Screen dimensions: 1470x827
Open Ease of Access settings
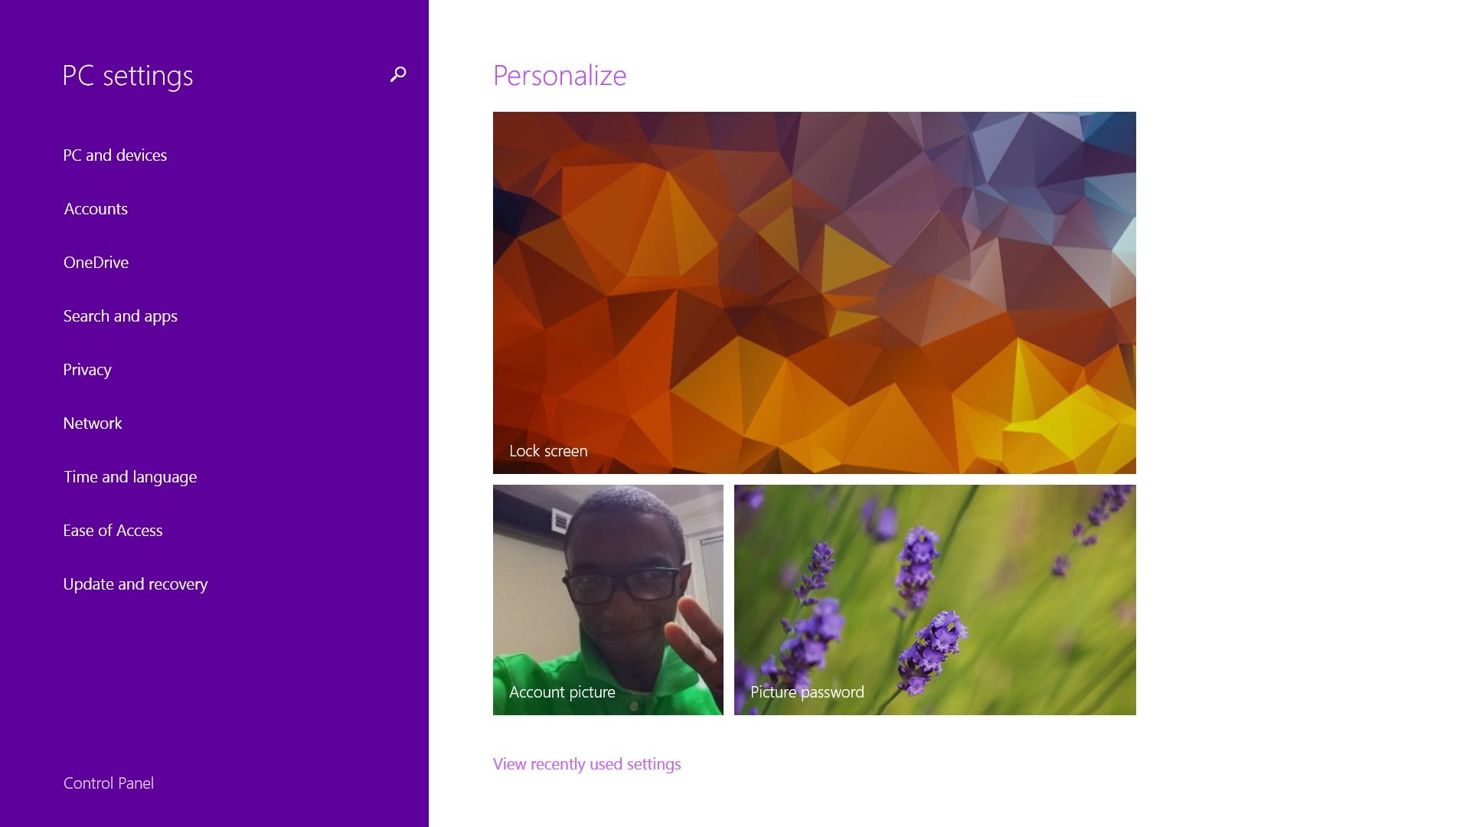[x=113, y=530]
